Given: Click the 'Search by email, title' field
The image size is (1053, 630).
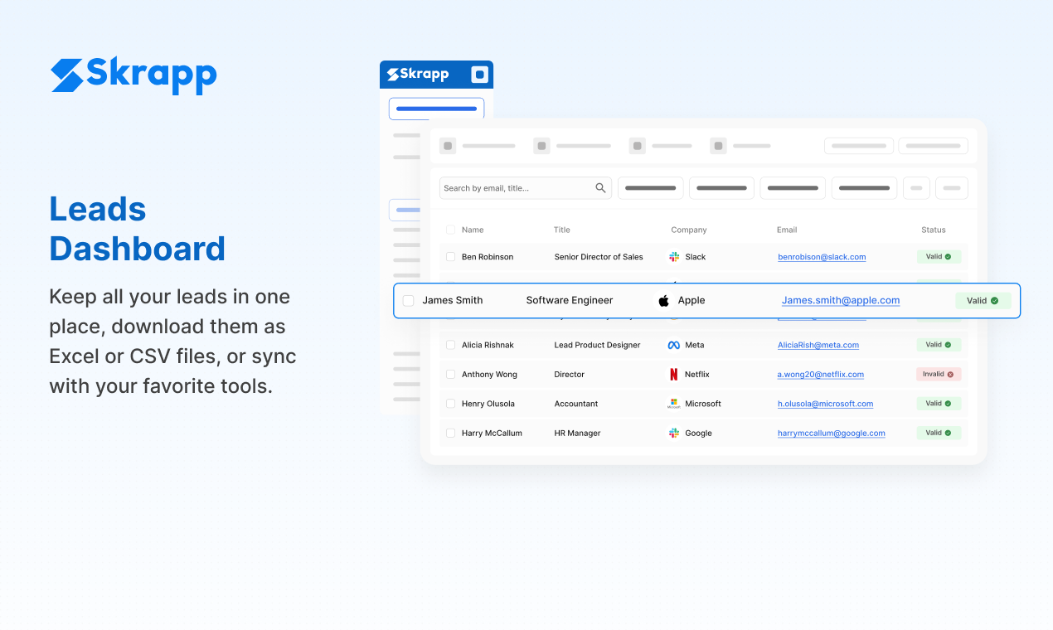Looking at the screenshot, I should pyautogui.click(x=514, y=188).
